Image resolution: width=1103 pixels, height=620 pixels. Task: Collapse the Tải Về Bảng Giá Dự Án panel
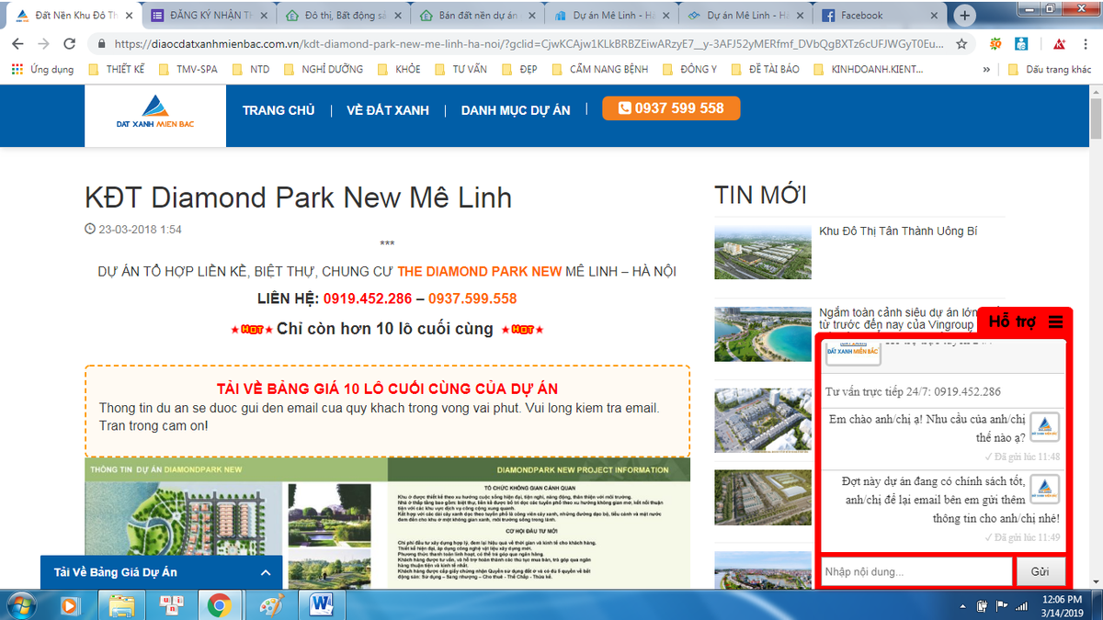coord(264,571)
